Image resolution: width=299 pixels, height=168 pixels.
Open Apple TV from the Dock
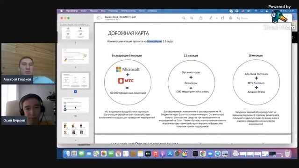pos(148,154)
